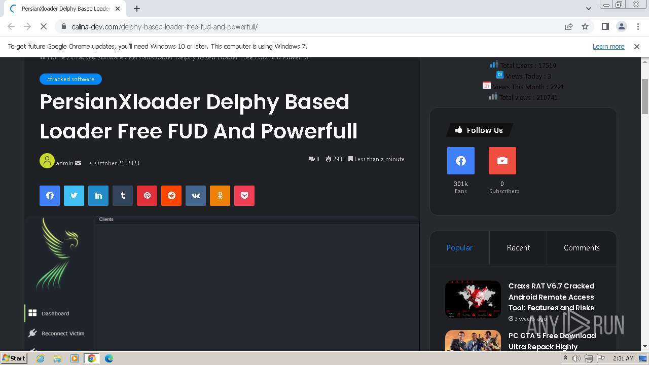Click the October 21, 2023 date
This screenshot has width=649, height=365.
117,163
